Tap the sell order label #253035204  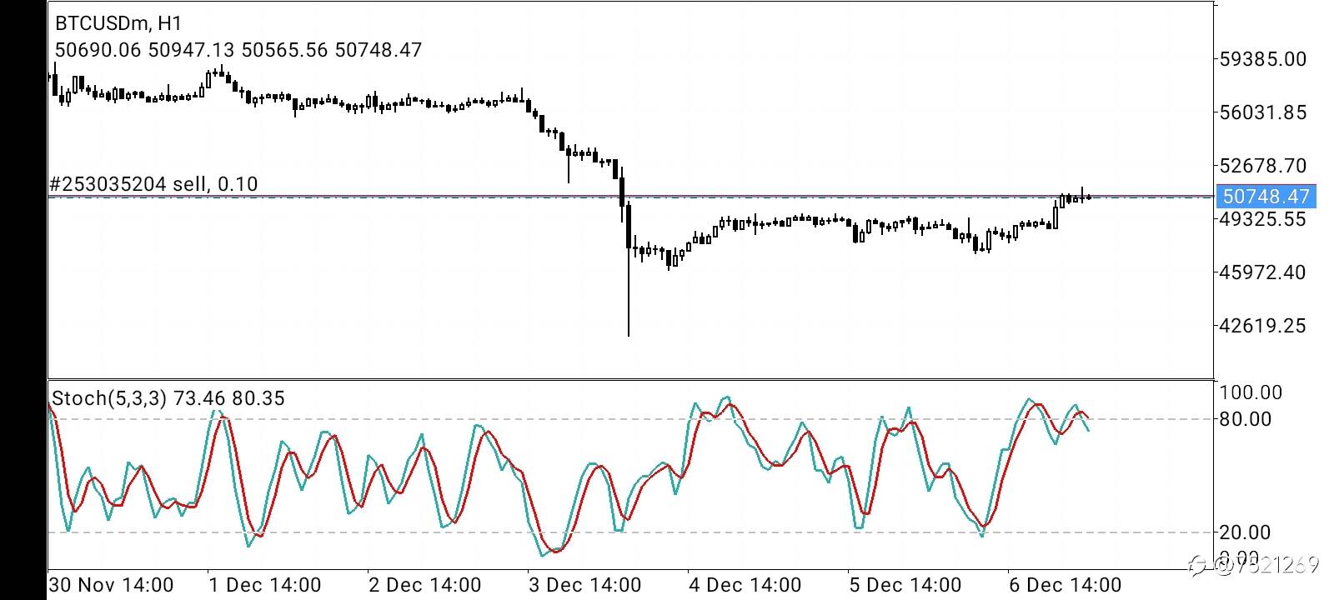tap(153, 184)
